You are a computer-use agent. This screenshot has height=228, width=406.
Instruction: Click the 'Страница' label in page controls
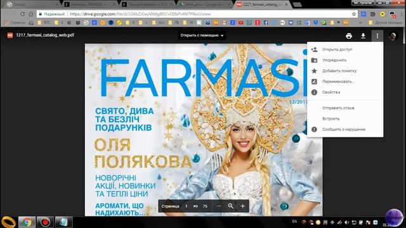171,206
